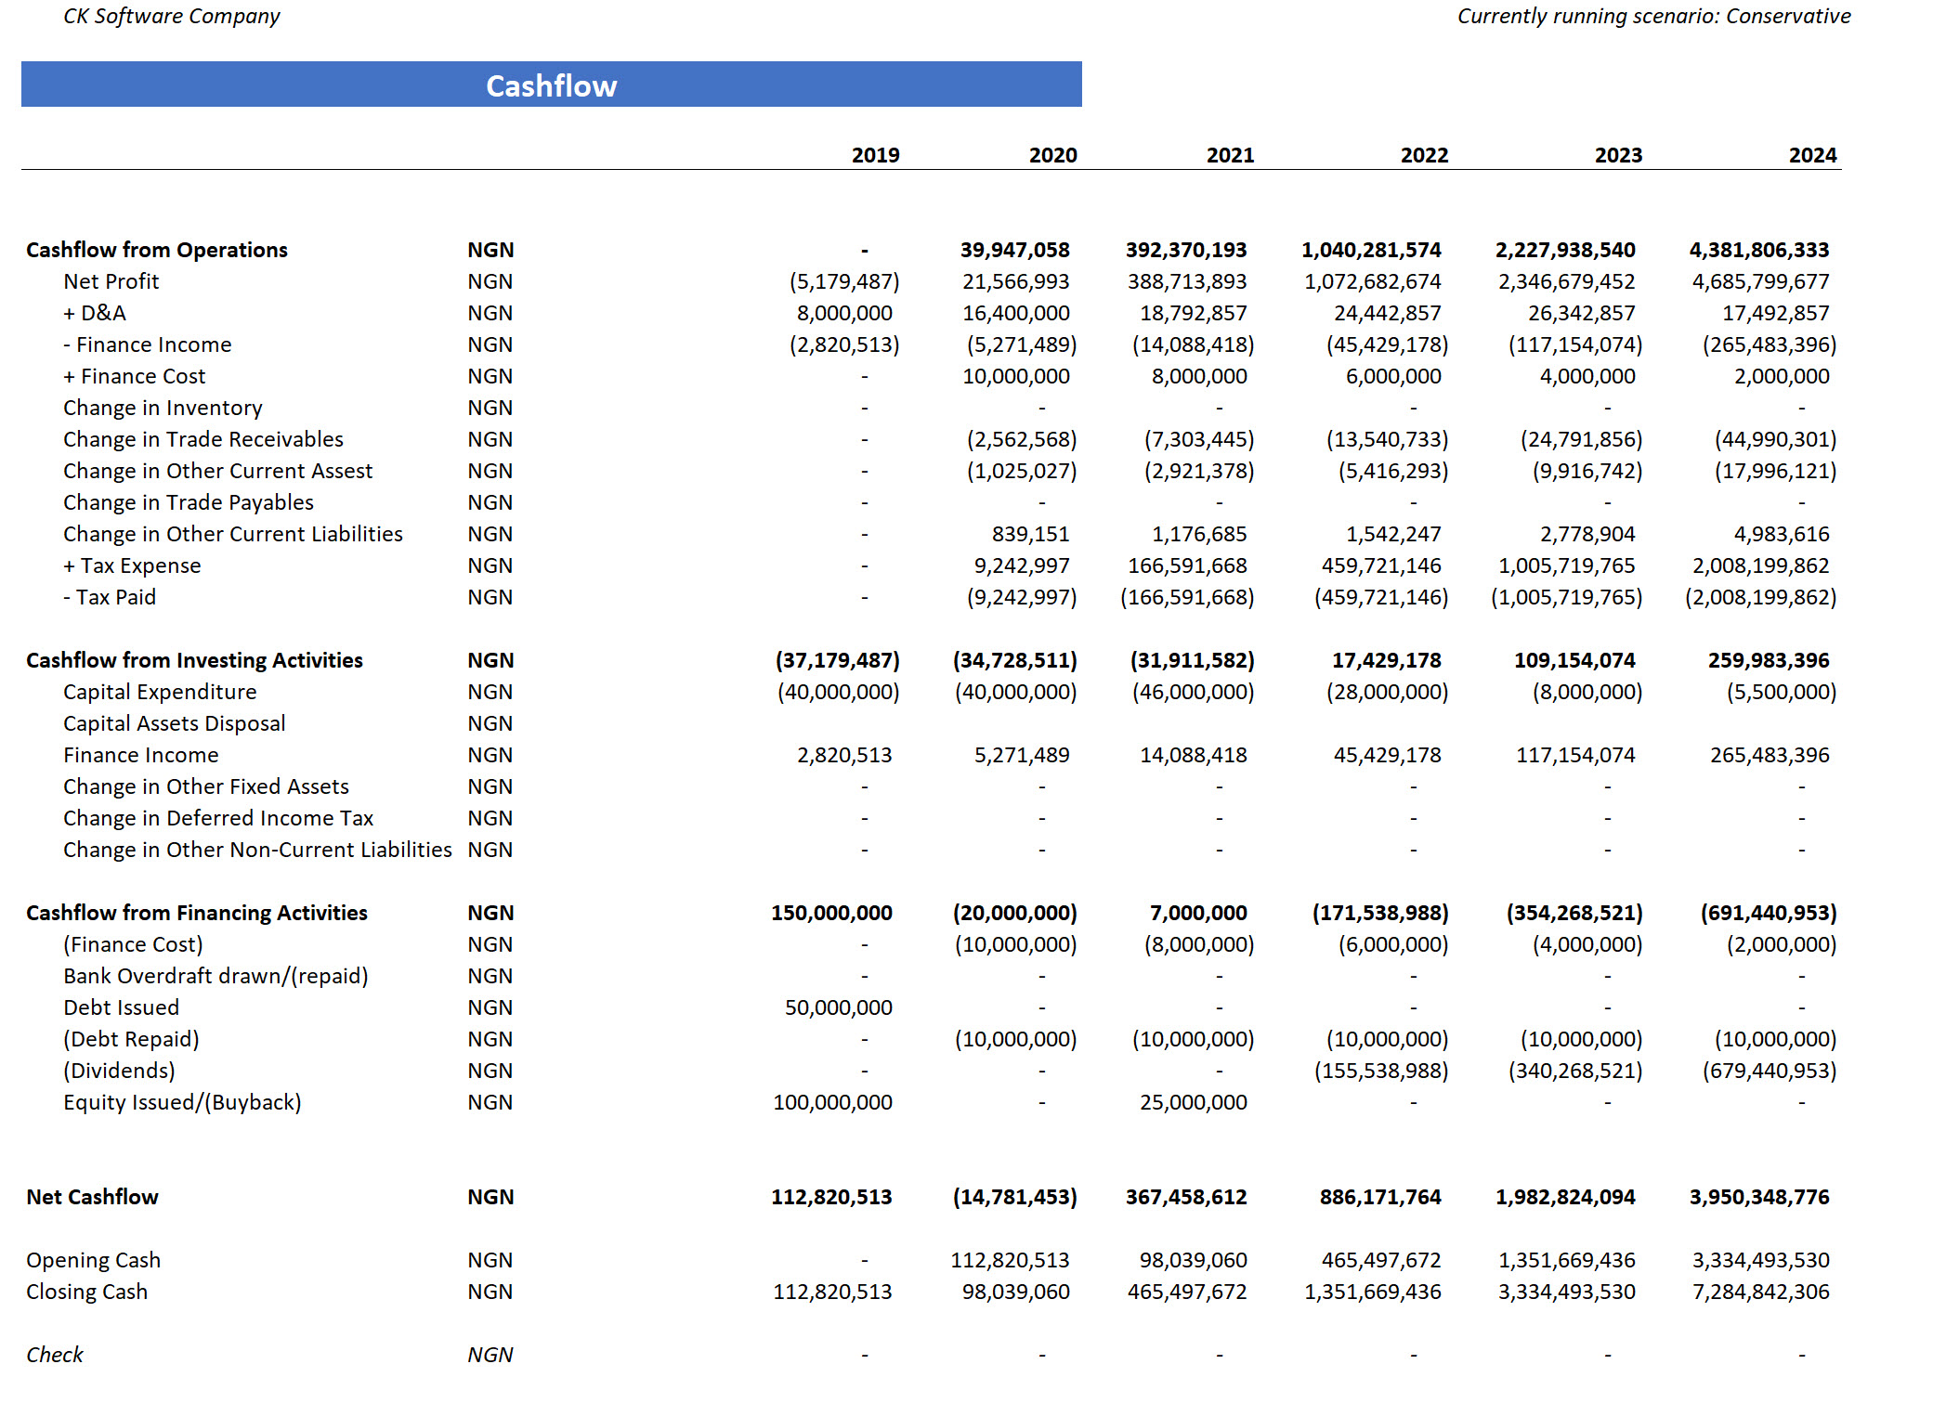This screenshot has height=1416, width=1959.
Task: Click 2022 D&A value 24,442,857
Action: tap(1387, 313)
